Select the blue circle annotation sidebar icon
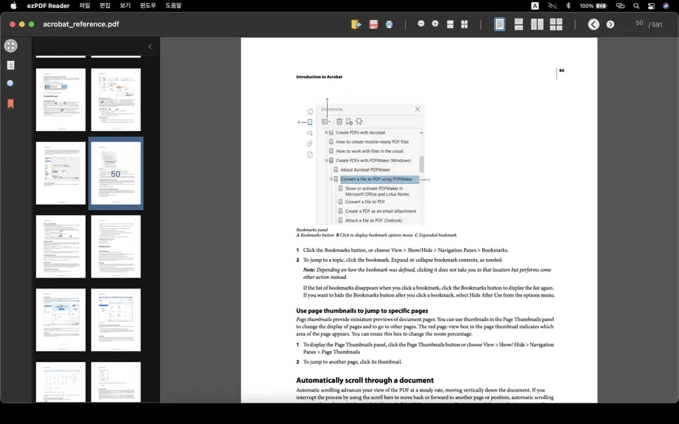Viewport: 679px width, 424px height. click(10, 83)
